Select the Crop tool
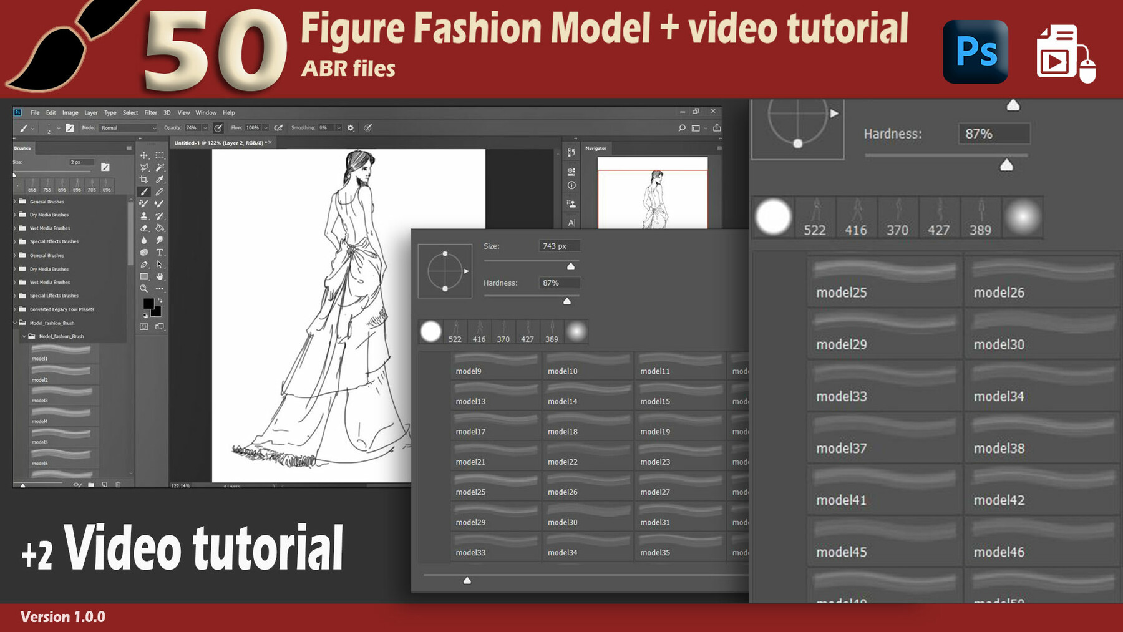 (144, 180)
